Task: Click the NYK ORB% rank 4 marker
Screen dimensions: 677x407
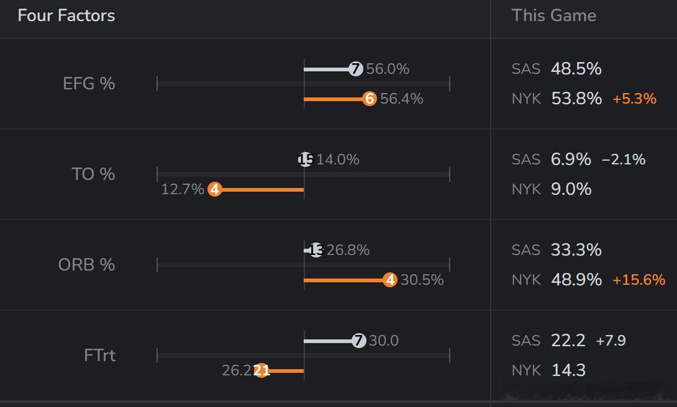Action: click(390, 280)
